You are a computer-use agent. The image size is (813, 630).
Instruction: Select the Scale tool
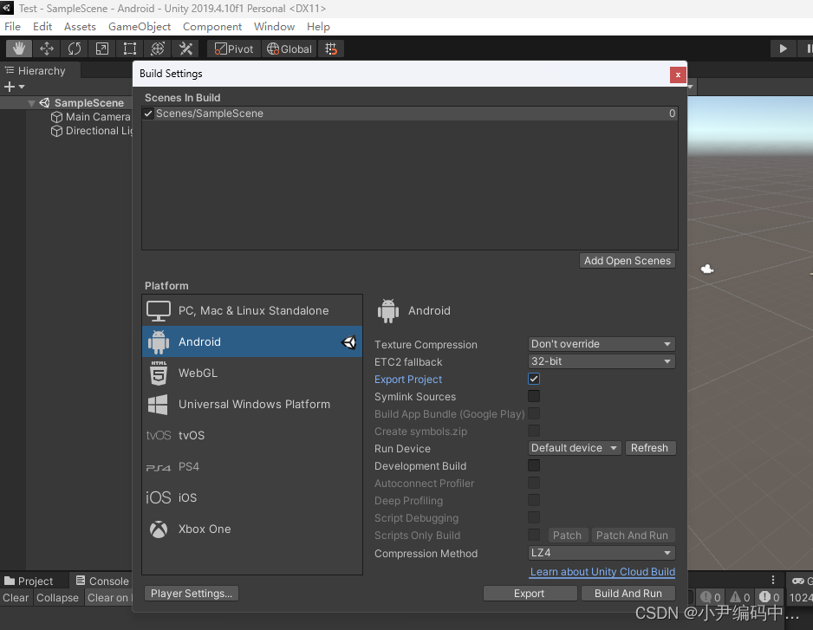102,49
